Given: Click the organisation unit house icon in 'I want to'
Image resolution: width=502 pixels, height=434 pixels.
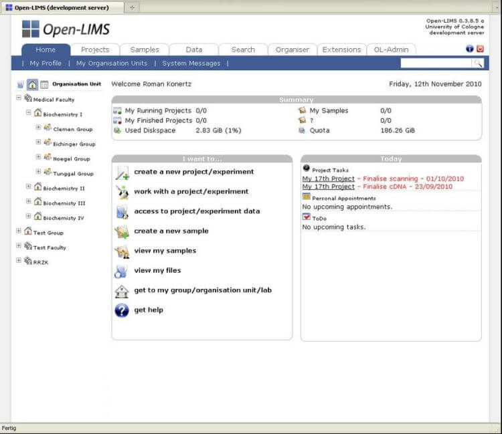Looking at the screenshot, I should tap(121, 291).
